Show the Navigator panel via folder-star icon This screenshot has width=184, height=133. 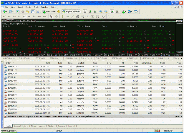click(x=28, y=11)
